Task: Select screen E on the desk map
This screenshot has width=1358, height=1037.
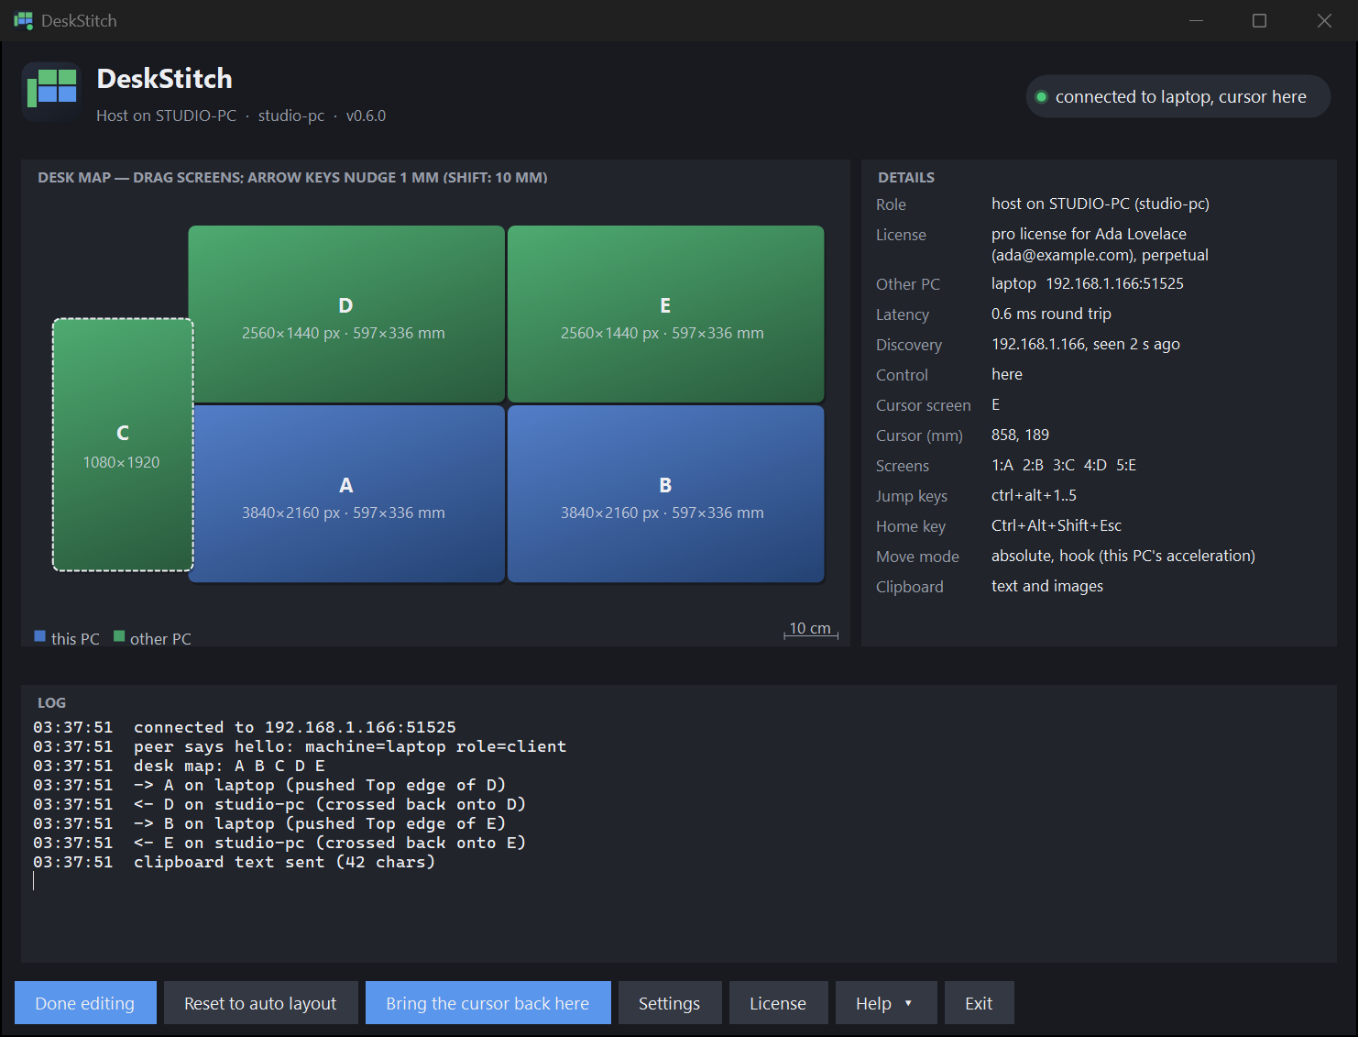Action: coord(665,314)
